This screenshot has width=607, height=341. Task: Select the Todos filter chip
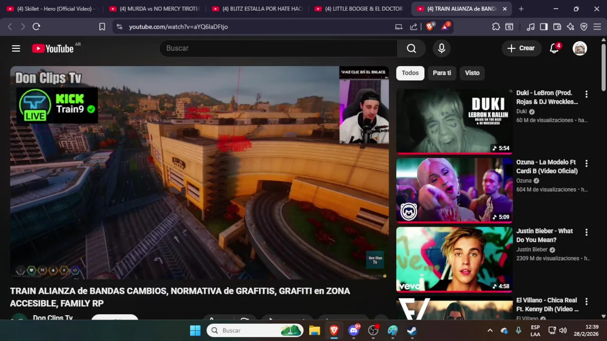pyautogui.click(x=410, y=73)
